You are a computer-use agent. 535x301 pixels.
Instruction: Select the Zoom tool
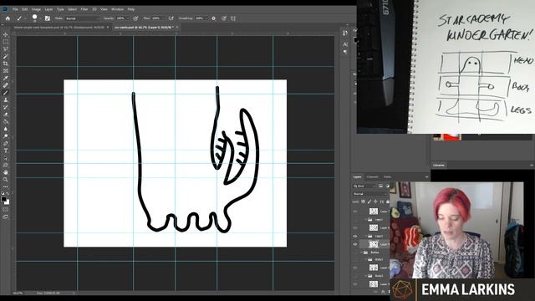pyautogui.click(x=6, y=180)
